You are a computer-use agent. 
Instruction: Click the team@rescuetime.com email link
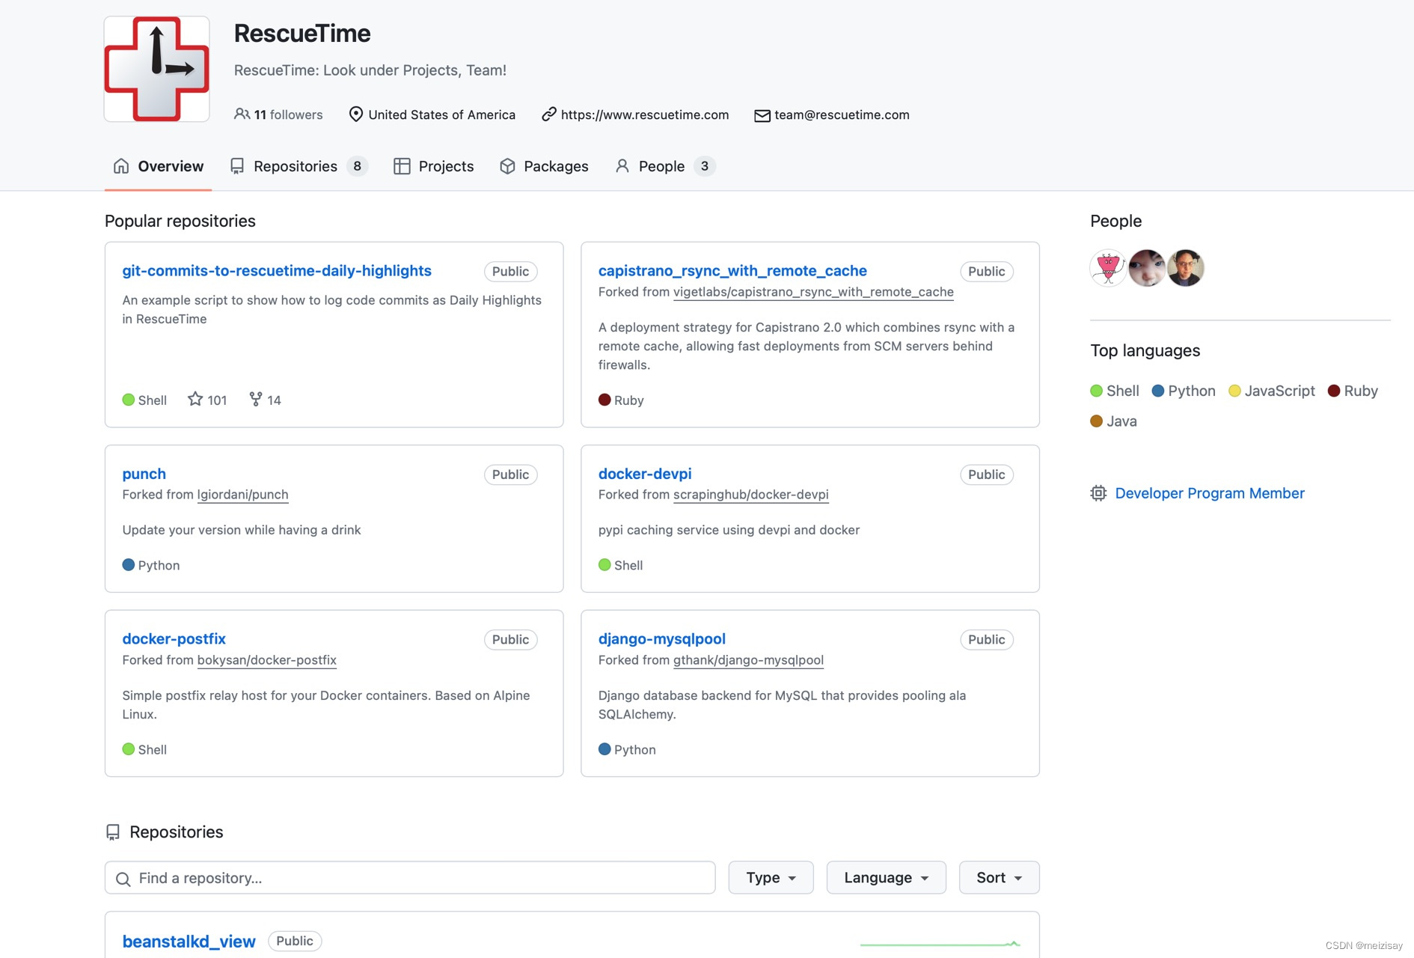842,115
